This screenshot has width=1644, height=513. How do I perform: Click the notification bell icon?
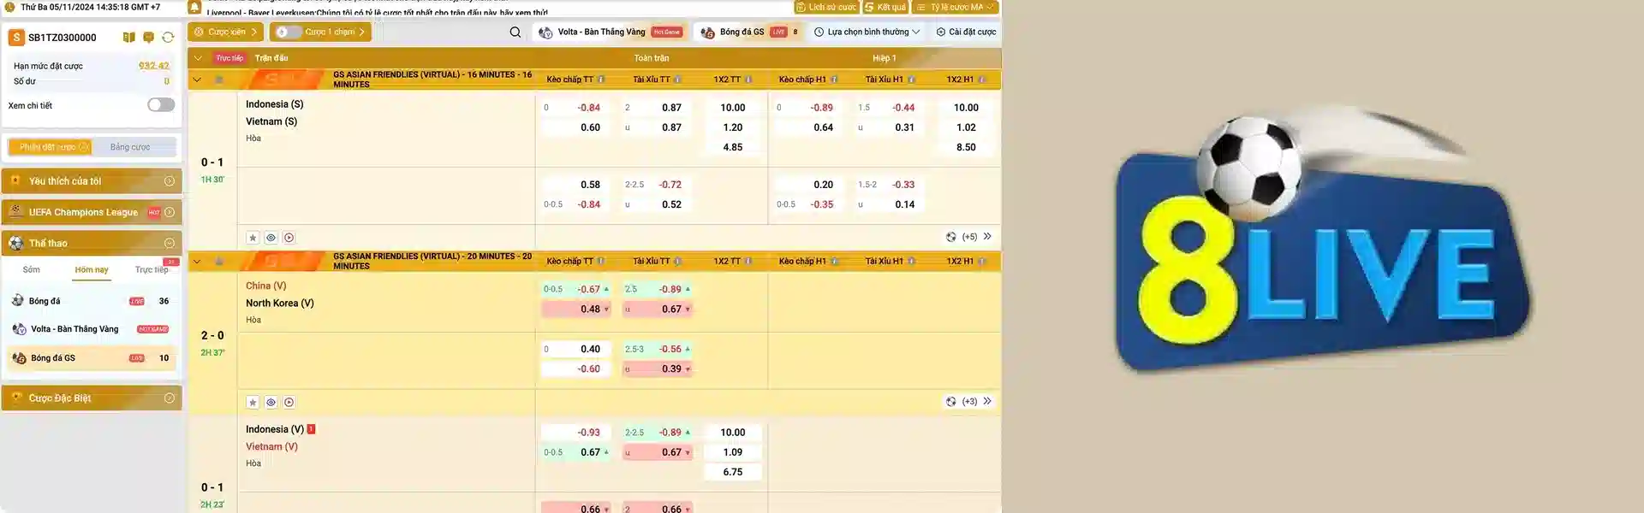[194, 8]
